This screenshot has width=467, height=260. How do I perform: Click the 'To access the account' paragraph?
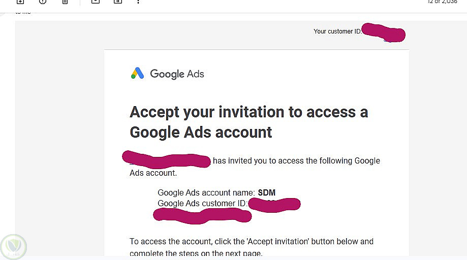pyautogui.click(x=251, y=242)
